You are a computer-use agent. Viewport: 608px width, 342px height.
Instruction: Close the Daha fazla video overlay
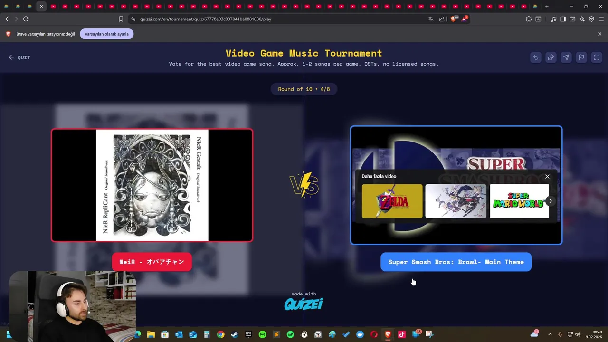point(547,177)
